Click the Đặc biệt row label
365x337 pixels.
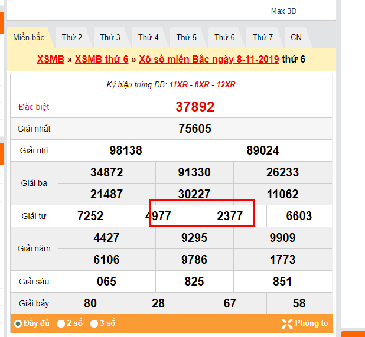(34, 107)
